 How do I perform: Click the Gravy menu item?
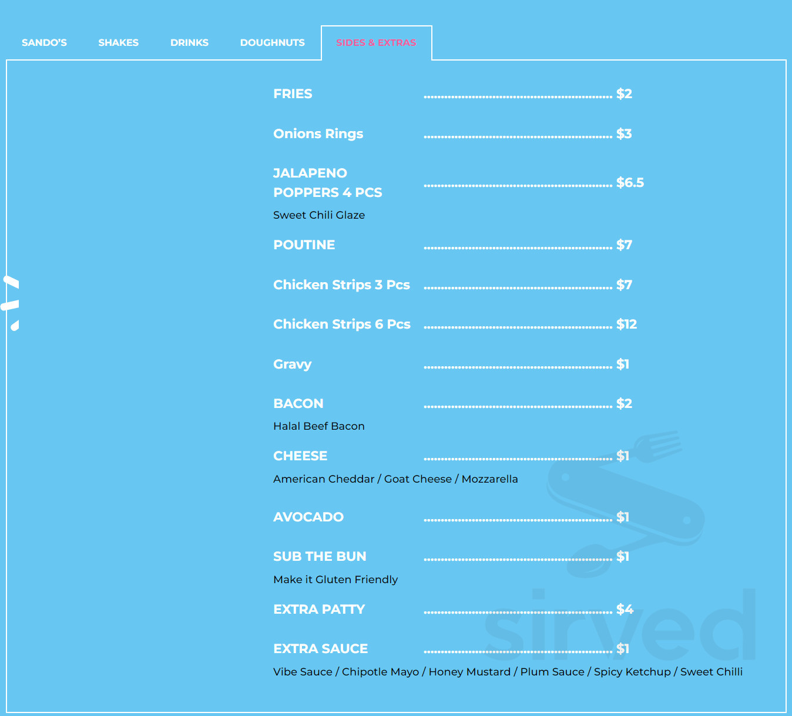tap(292, 364)
